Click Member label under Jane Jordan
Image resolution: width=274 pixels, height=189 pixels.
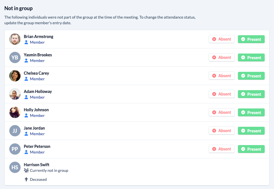pos(37,134)
